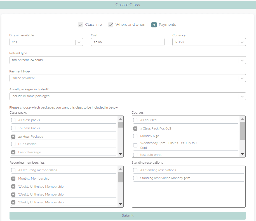Viewport: 256px width, 221px height.
Task: Check the All class packs checkbox
Action: coord(13,120)
